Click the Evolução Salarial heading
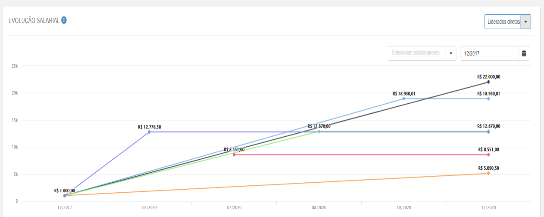Screen dimensions: 544x217 [34, 20]
